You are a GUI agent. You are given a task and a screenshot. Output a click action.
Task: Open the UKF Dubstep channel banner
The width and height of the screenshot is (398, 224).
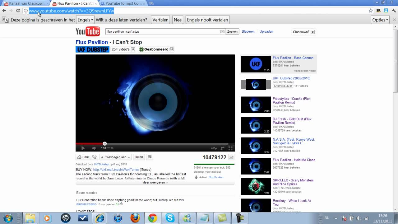pos(92,49)
